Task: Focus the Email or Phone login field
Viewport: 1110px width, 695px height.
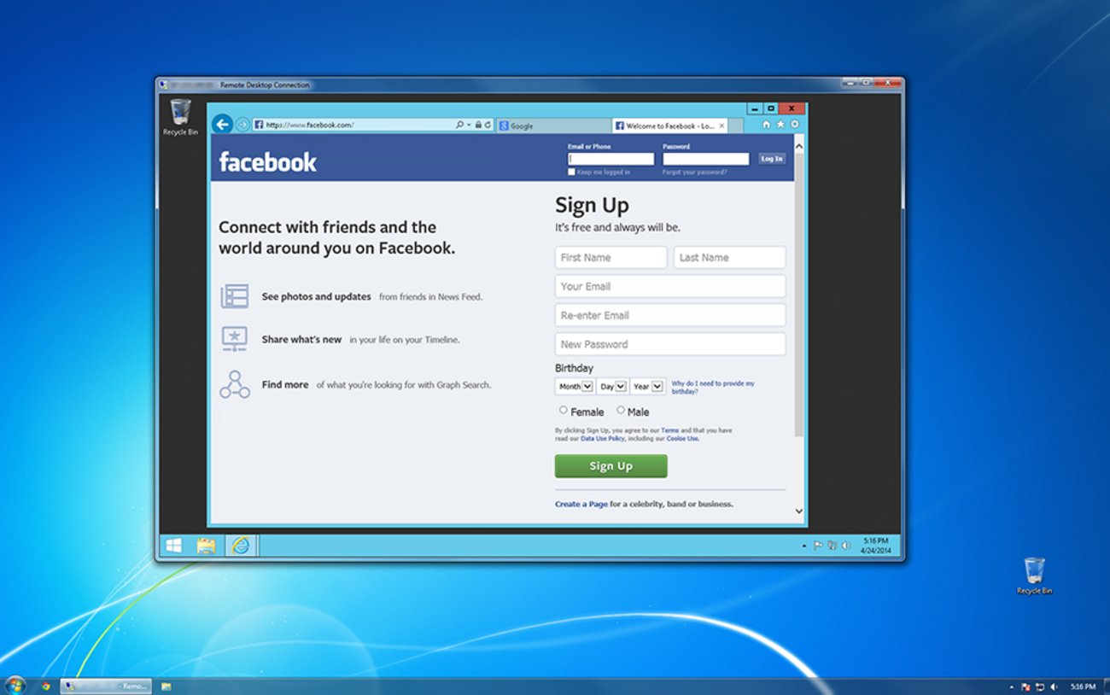Action: pos(610,159)
